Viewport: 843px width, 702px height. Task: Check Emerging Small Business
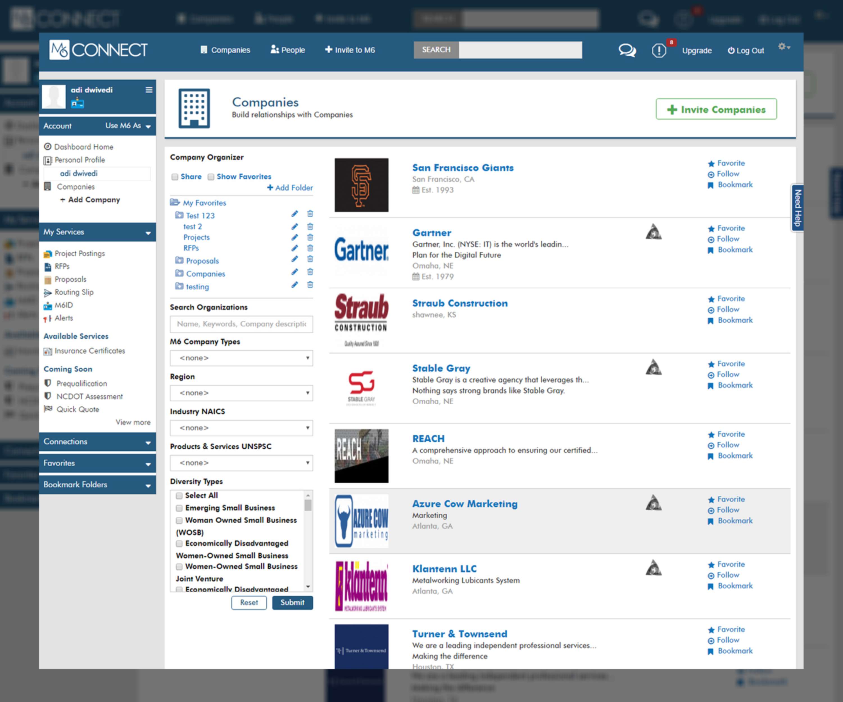pos(179,508)
